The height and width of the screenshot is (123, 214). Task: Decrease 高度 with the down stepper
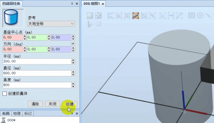coord(73,87)
